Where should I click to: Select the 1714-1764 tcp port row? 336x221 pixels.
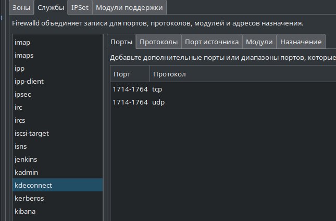(x=223, y=89)
